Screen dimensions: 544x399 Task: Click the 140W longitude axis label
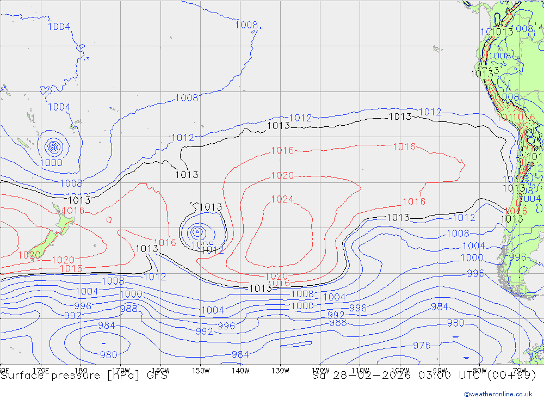(x=241, y=371)
